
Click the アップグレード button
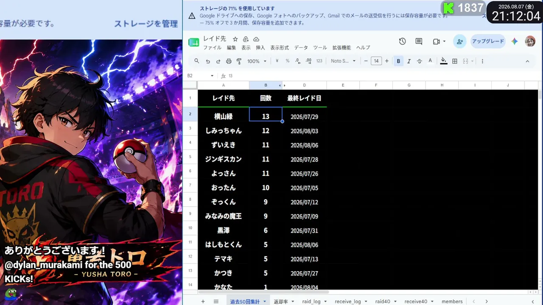point(488,42)
